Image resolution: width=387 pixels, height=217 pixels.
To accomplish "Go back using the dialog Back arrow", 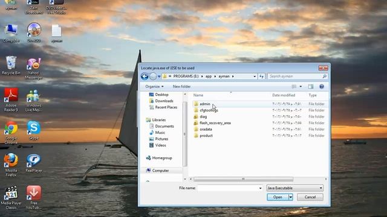I will pyautogui.click(x=145, y=77).
